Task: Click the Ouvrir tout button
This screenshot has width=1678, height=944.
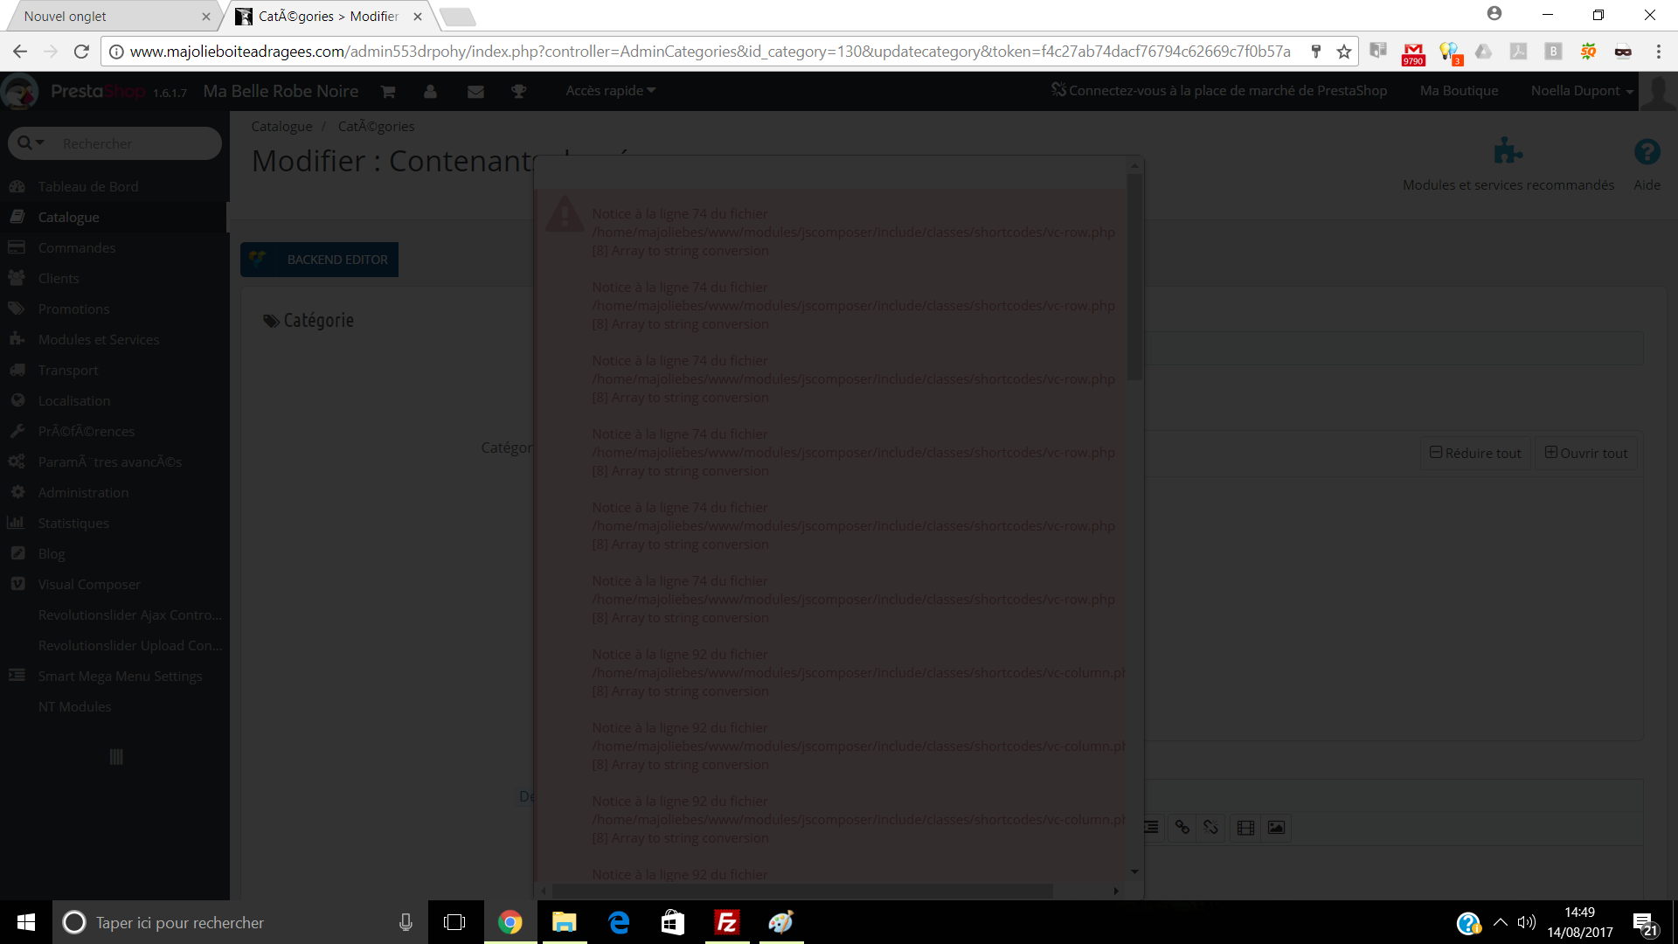Action: click(x=1585, y=453)
